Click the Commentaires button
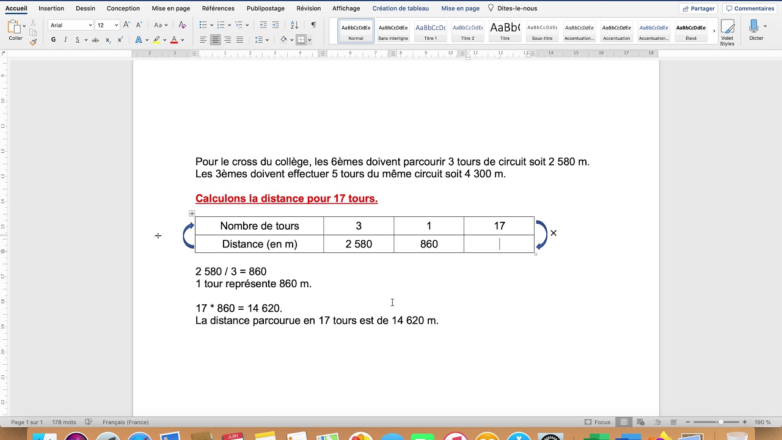 point(750,9)
